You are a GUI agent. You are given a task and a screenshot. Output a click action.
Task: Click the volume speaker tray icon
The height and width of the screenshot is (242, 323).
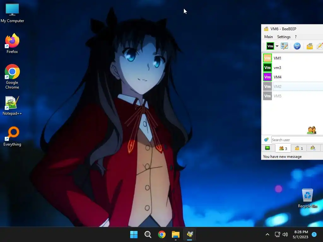point(285,234)
